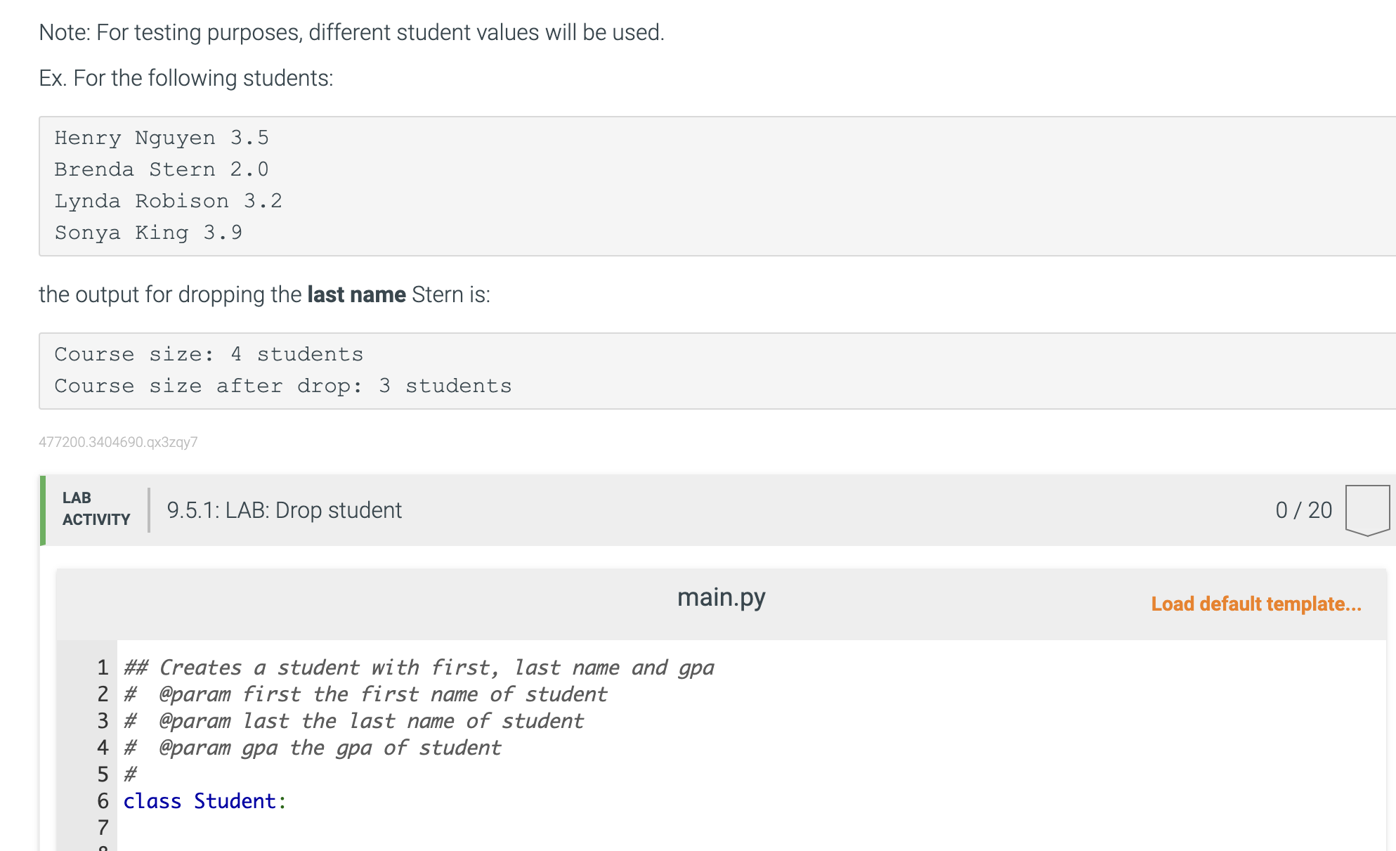
Task: Click the bold last name text in instructions
Action: (x=356, y=294)
